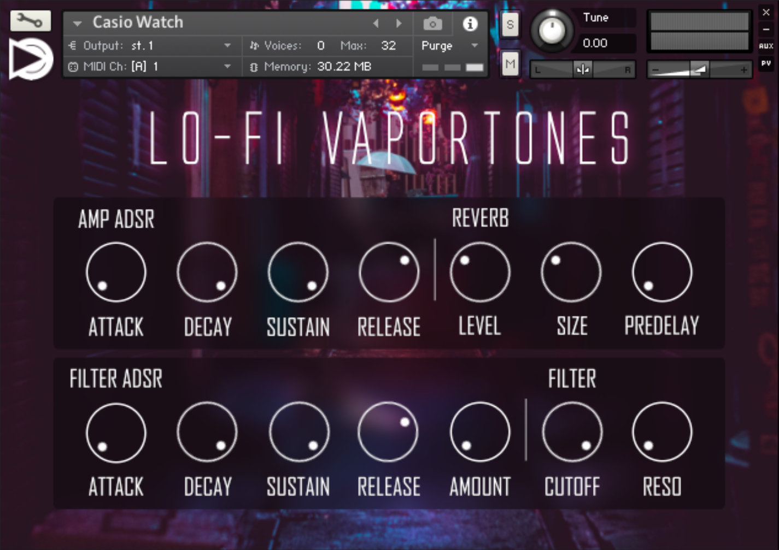Click the Filter ADSR Decay knob
The height and width of the screenshot is (550, 779).
[x=207, y=433]
